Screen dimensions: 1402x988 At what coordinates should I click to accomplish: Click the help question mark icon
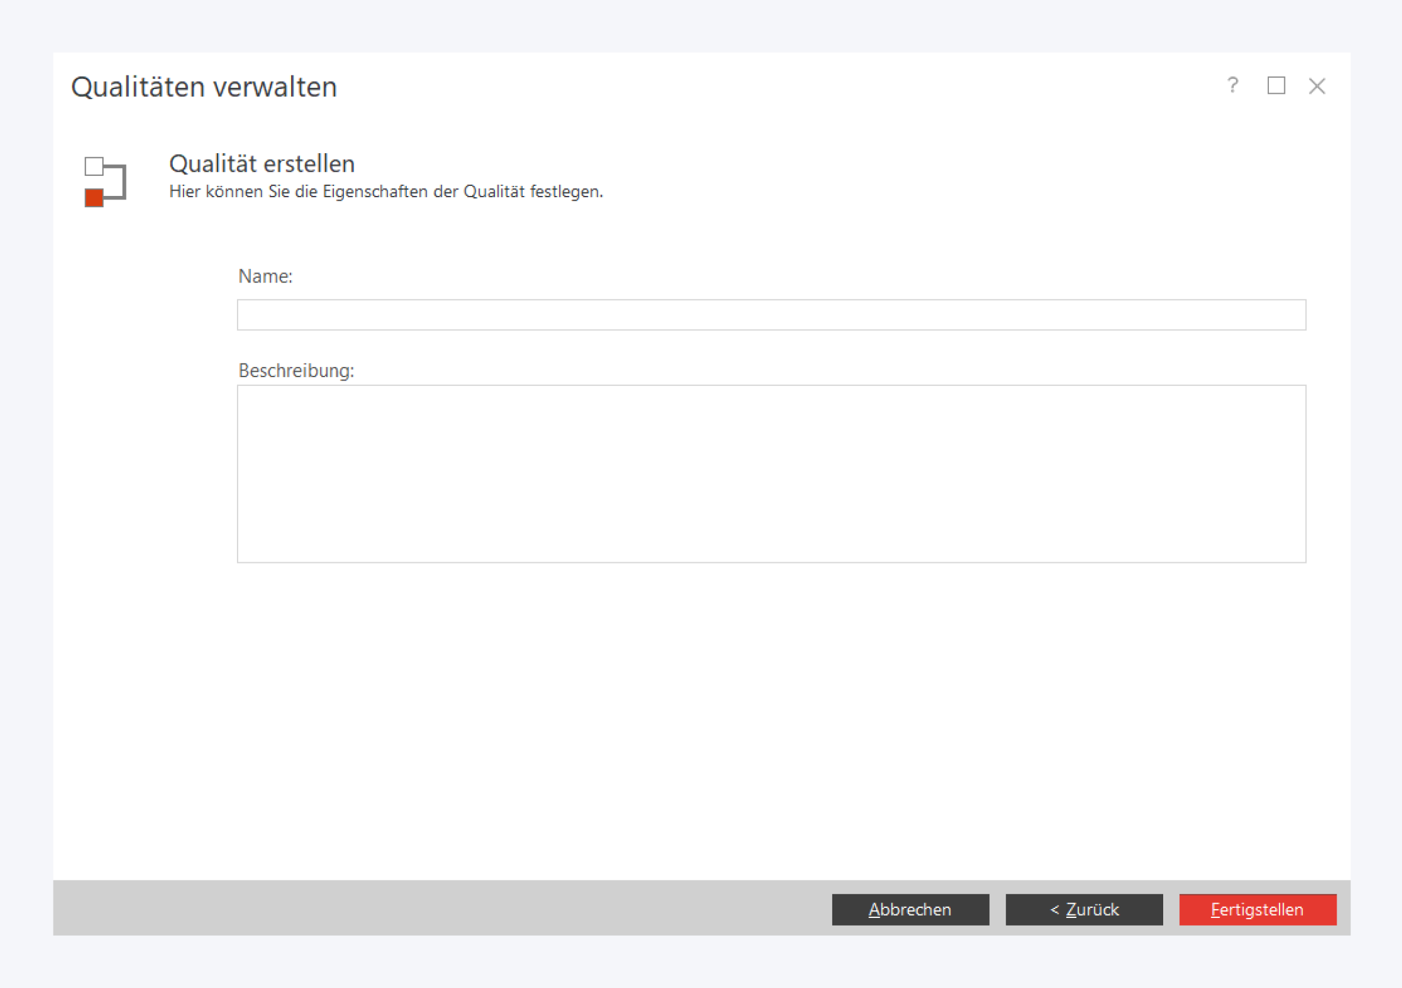tap(1232, 85)
